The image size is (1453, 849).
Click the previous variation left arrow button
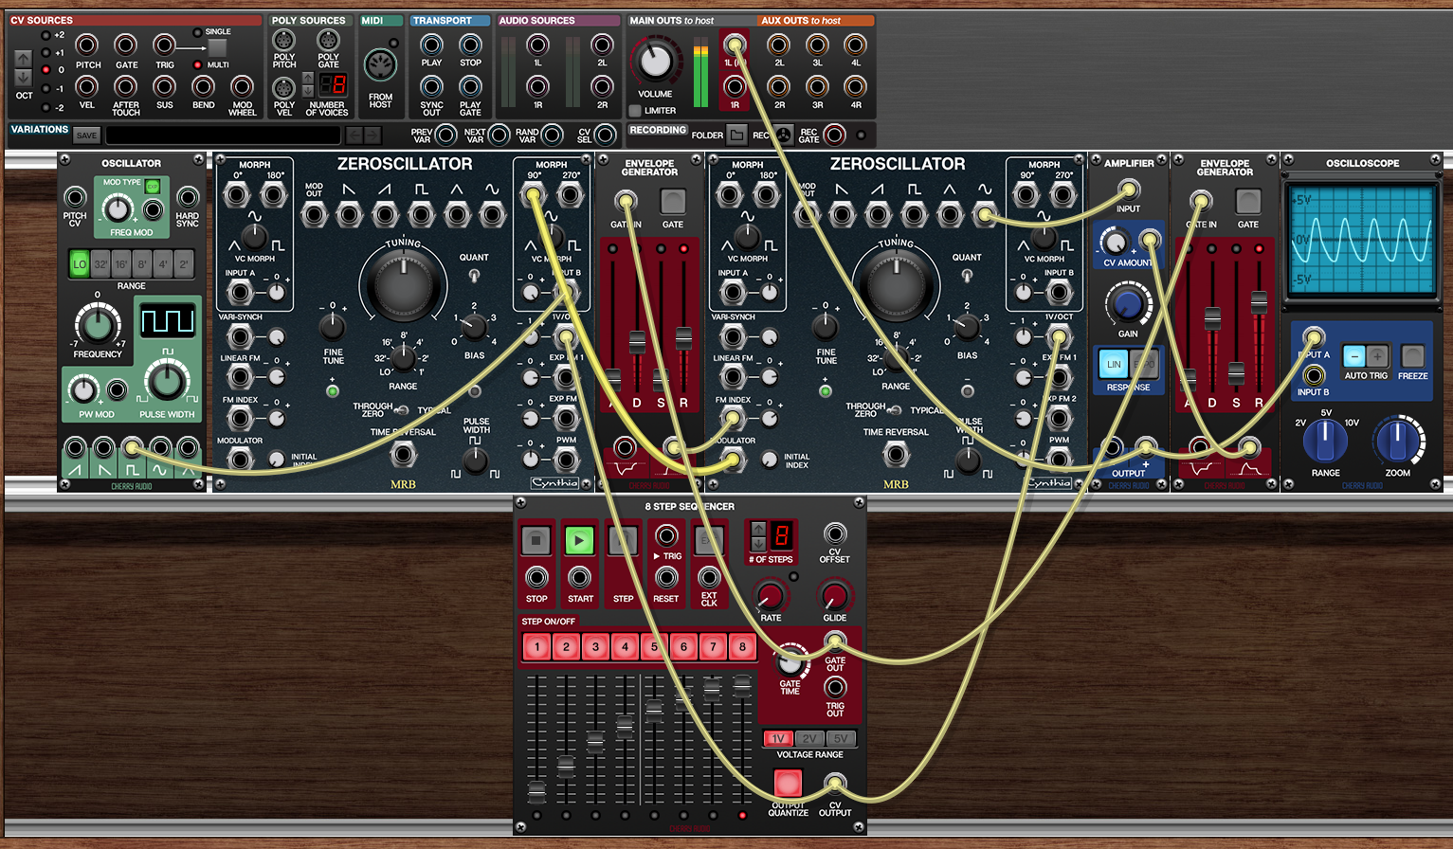click(354, 135)
